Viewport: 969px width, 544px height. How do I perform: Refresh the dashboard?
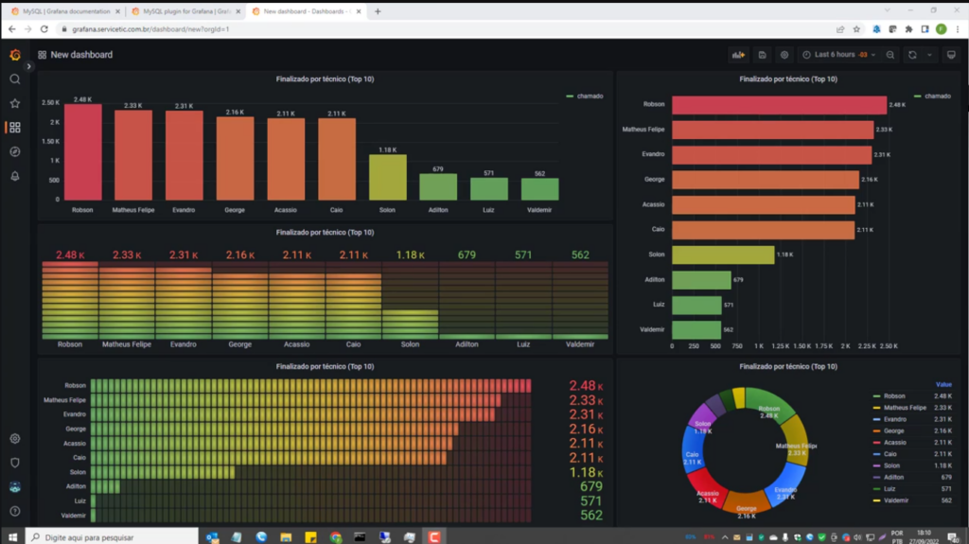[x=912, y=55]
